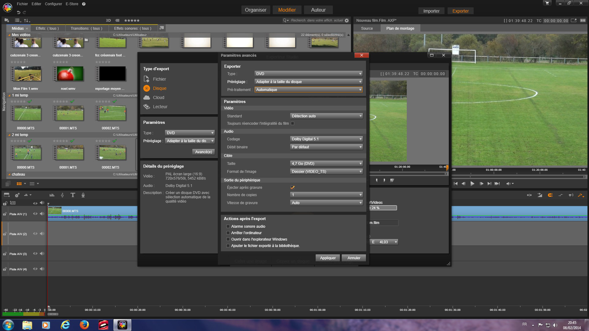Click the audio scrubbing speaker icon

click(571, 195)
